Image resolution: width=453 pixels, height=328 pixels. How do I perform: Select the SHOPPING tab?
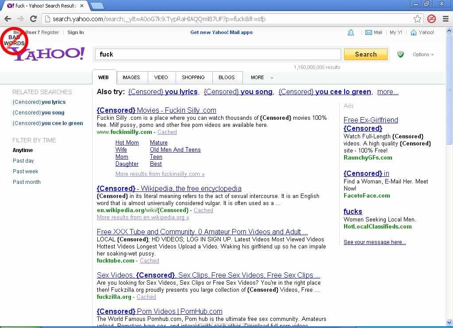pos(193,77)
